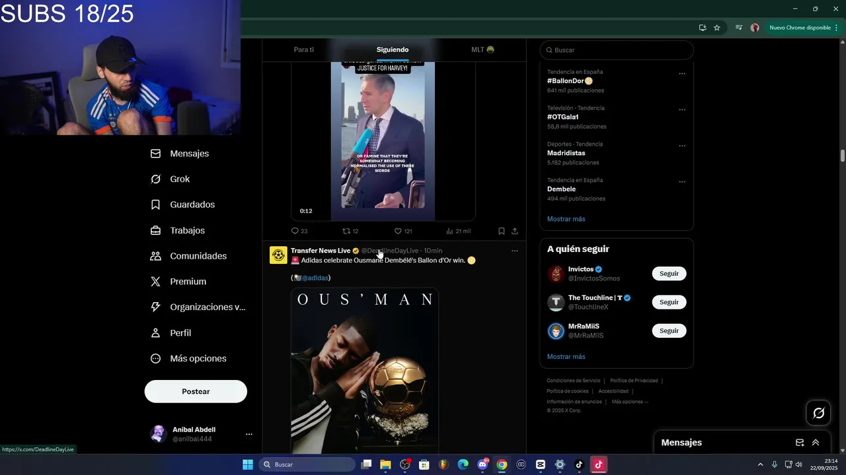Open Discord from the taskbar
Viewport: 846px width, 475px height.
click(x=482, y=464)
